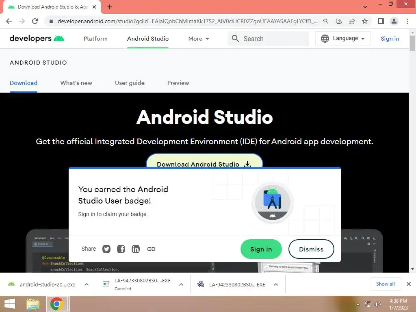Screen dimensions: 416x312
Task: Open the Platform nav item
Action: [95, 39]
